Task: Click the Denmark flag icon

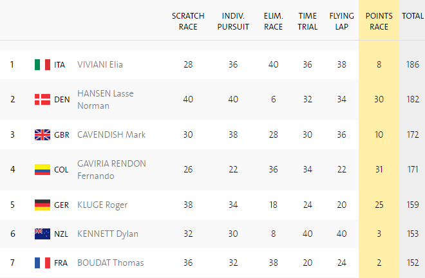Action: [42, 100]
